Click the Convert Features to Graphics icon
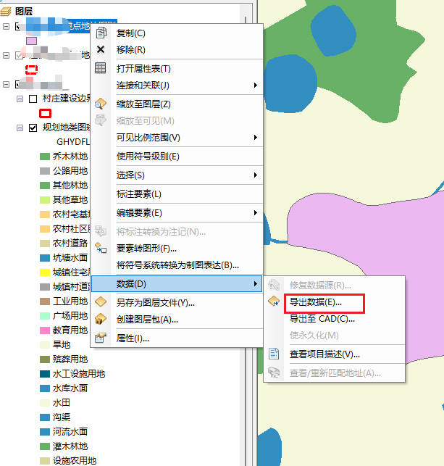The height and width of the screenshot is (466, 444). pos(101,248)
